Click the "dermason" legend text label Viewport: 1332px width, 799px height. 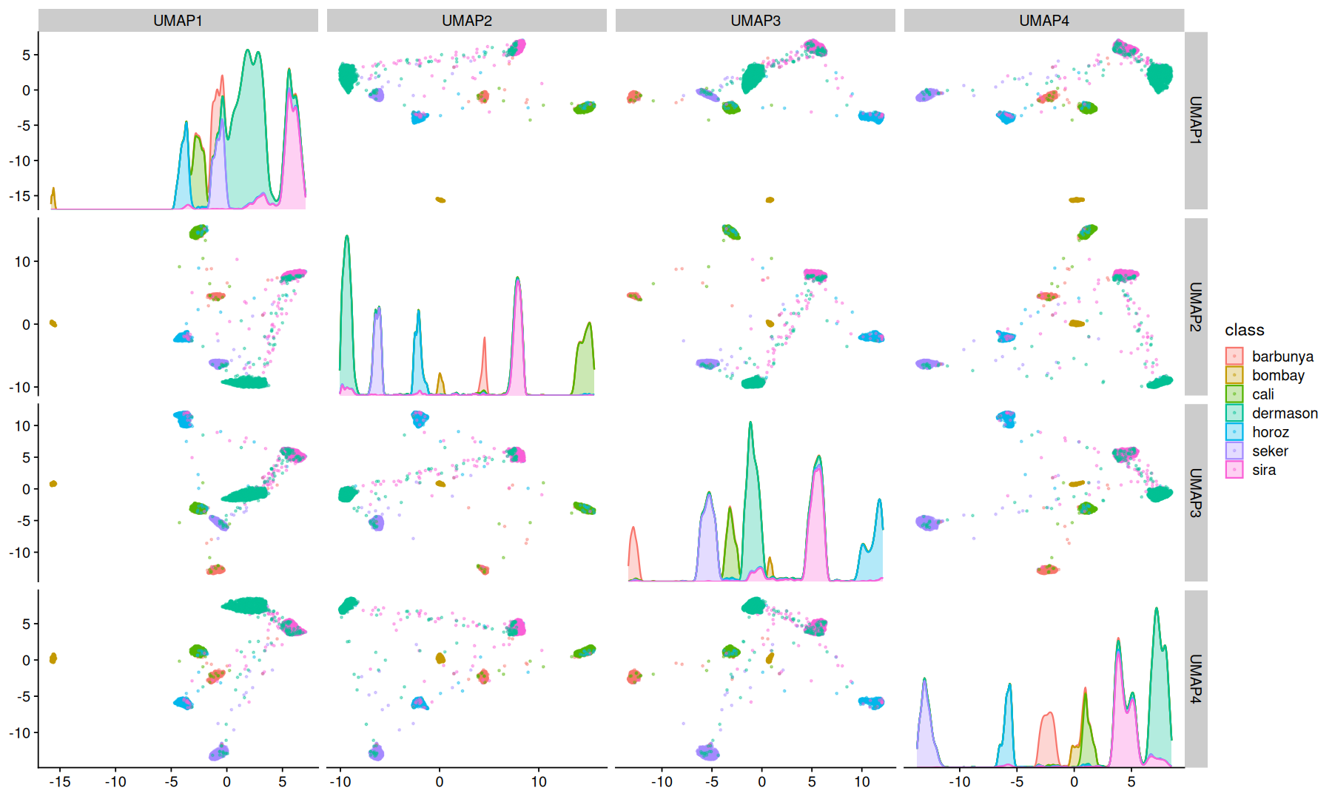[1284, 413]
